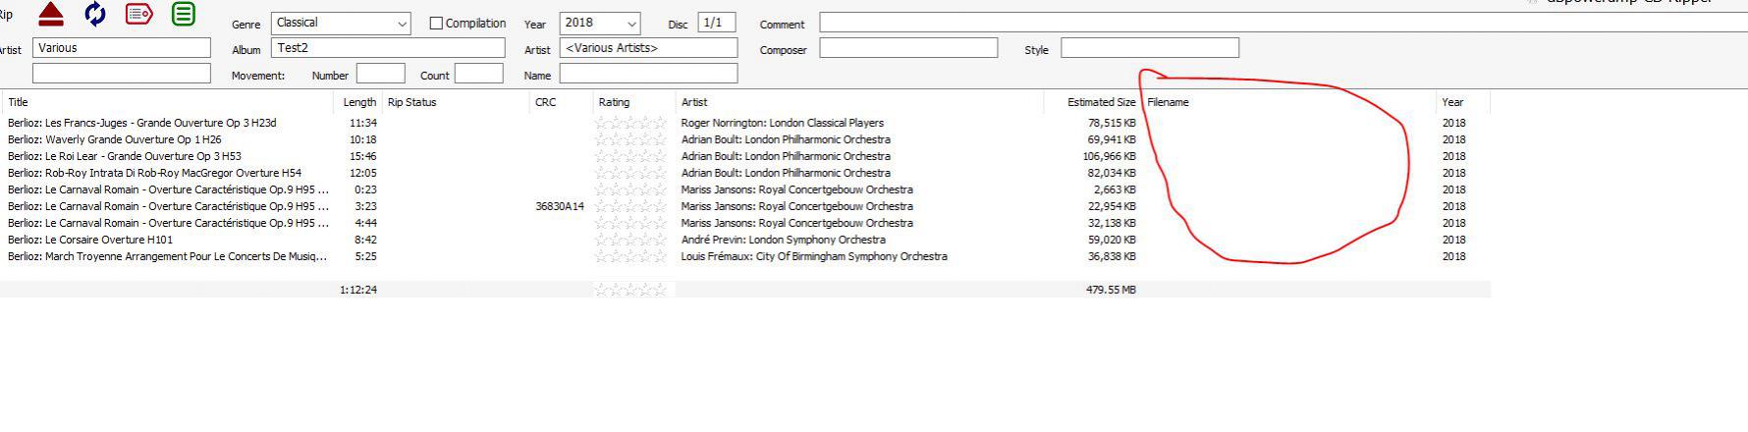Image resolution: width=1748 pixels, height=432 pixels.
Task: Expand the Year dropdown showing 2018
Action: point(599,23)
